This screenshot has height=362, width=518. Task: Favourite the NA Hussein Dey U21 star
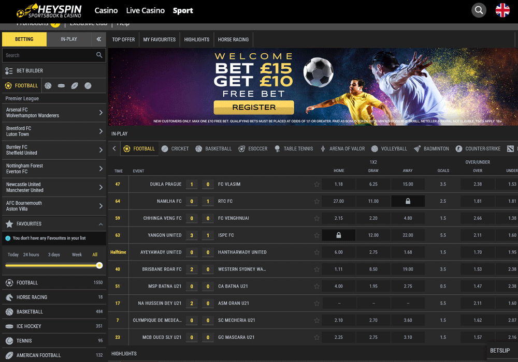tap(316, 304)
